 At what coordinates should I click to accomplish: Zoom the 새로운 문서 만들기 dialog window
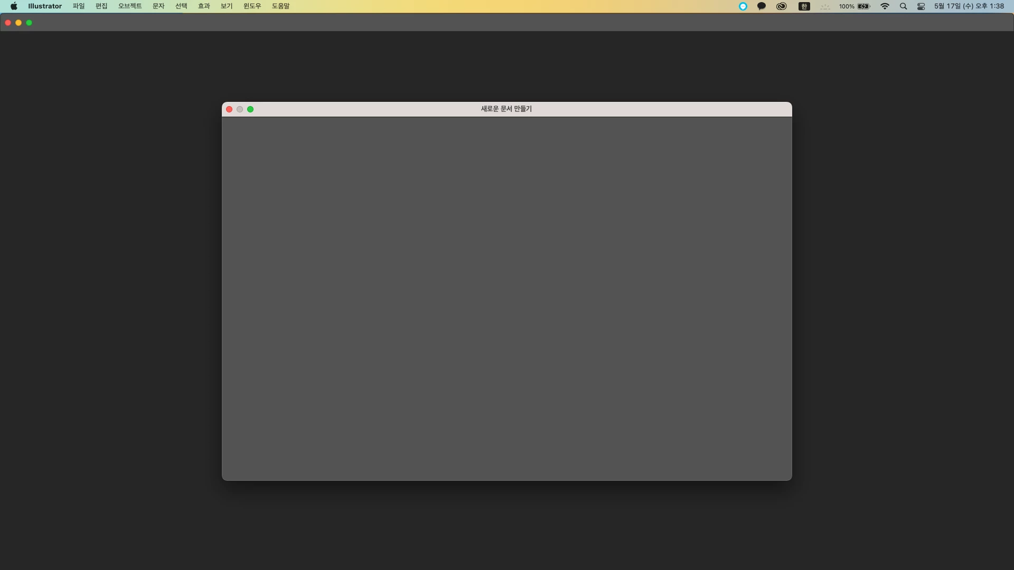(x=250, y=109)
